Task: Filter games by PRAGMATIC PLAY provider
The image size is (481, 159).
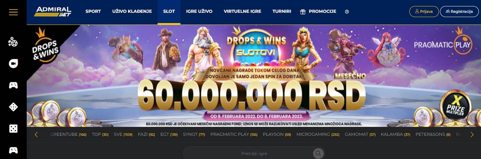Action: click(x=234, y=134)
